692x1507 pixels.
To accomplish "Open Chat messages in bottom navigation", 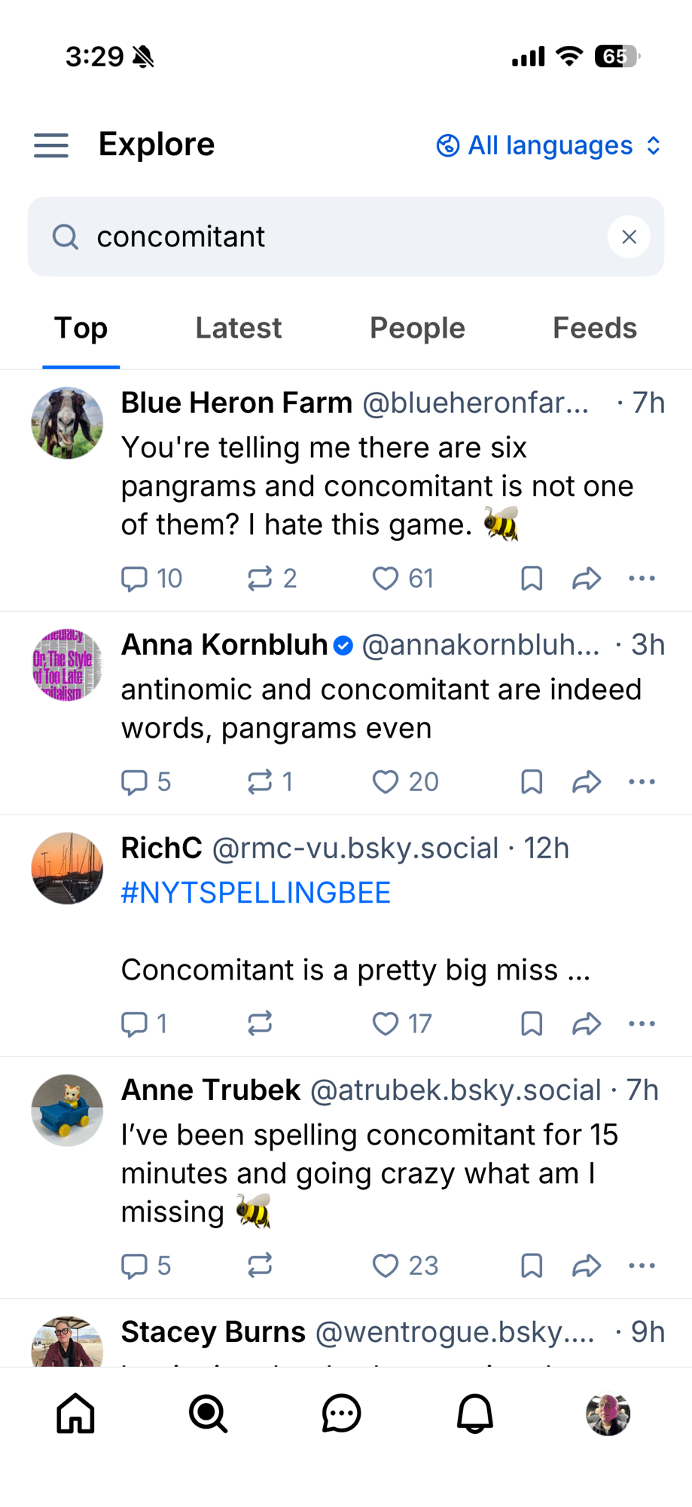I will (x=341, y=1413).
